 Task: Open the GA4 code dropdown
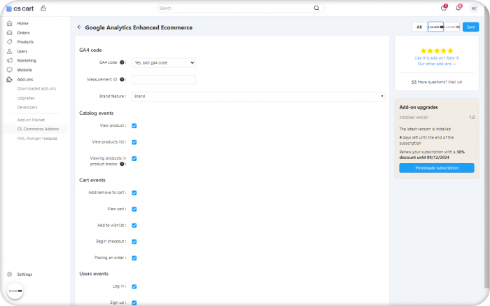pos(164,62)
